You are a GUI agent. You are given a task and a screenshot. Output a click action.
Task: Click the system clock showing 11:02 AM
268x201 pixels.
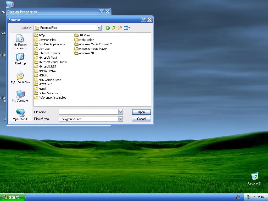258,197
